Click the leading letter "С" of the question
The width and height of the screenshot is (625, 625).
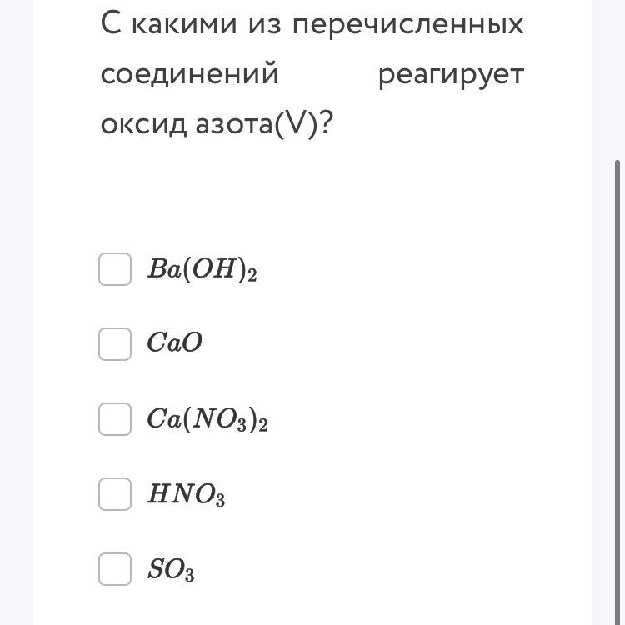(x=111, y=23)
